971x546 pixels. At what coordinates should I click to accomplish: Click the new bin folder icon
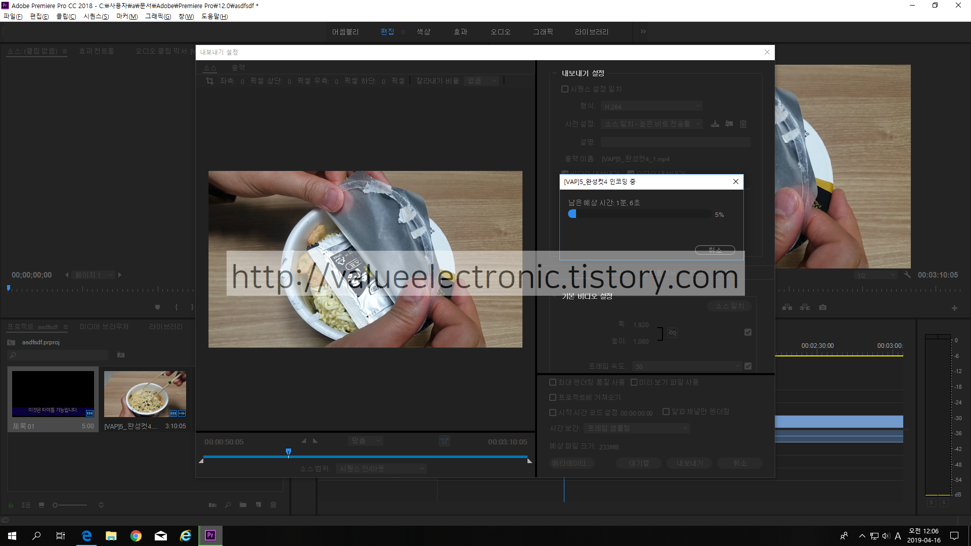click(x=243, y=505)
